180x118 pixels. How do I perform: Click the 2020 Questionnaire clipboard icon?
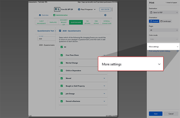pyautogui.click(x=60, y=31)
